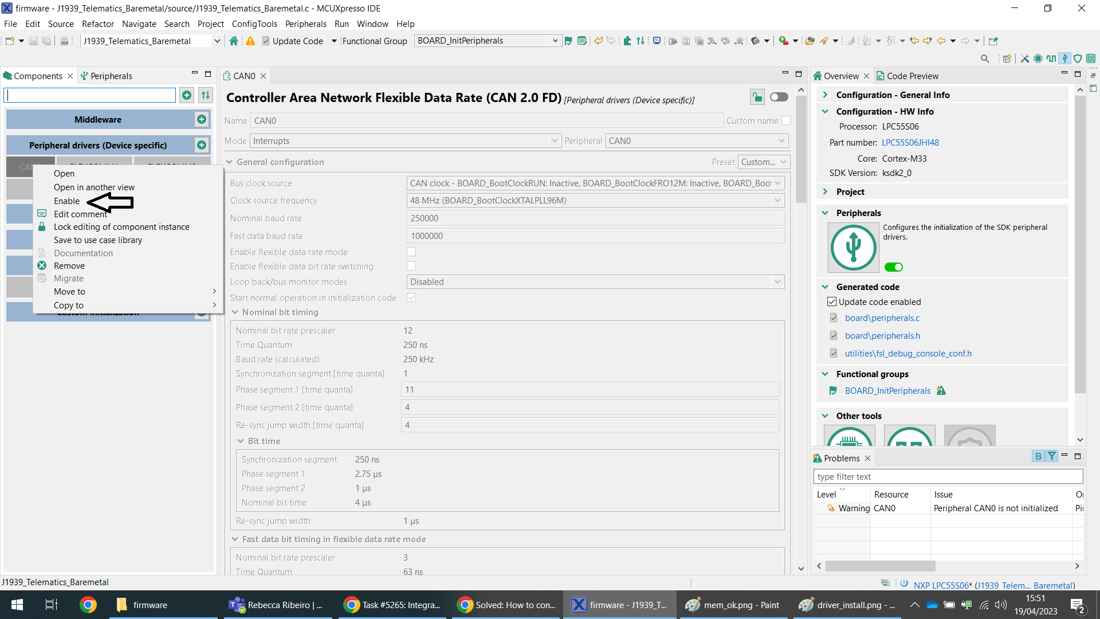
Task: Click the yellow warning triangle toolbar icon
Action: tap(250, 41)
